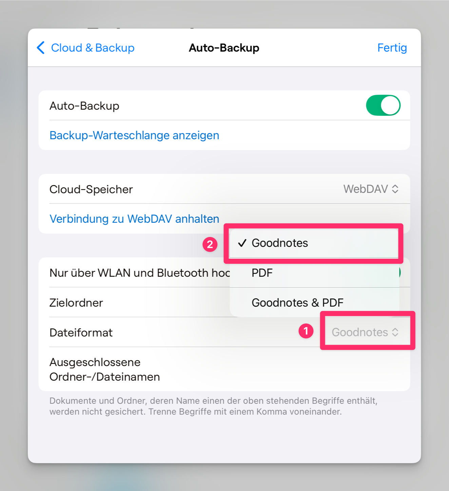Tap Fertig to finish

point(392,48)
